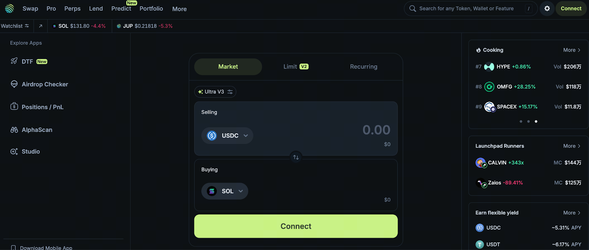
Task: Click the swap direction arrows icon
Action: click(x=296, y=157)
